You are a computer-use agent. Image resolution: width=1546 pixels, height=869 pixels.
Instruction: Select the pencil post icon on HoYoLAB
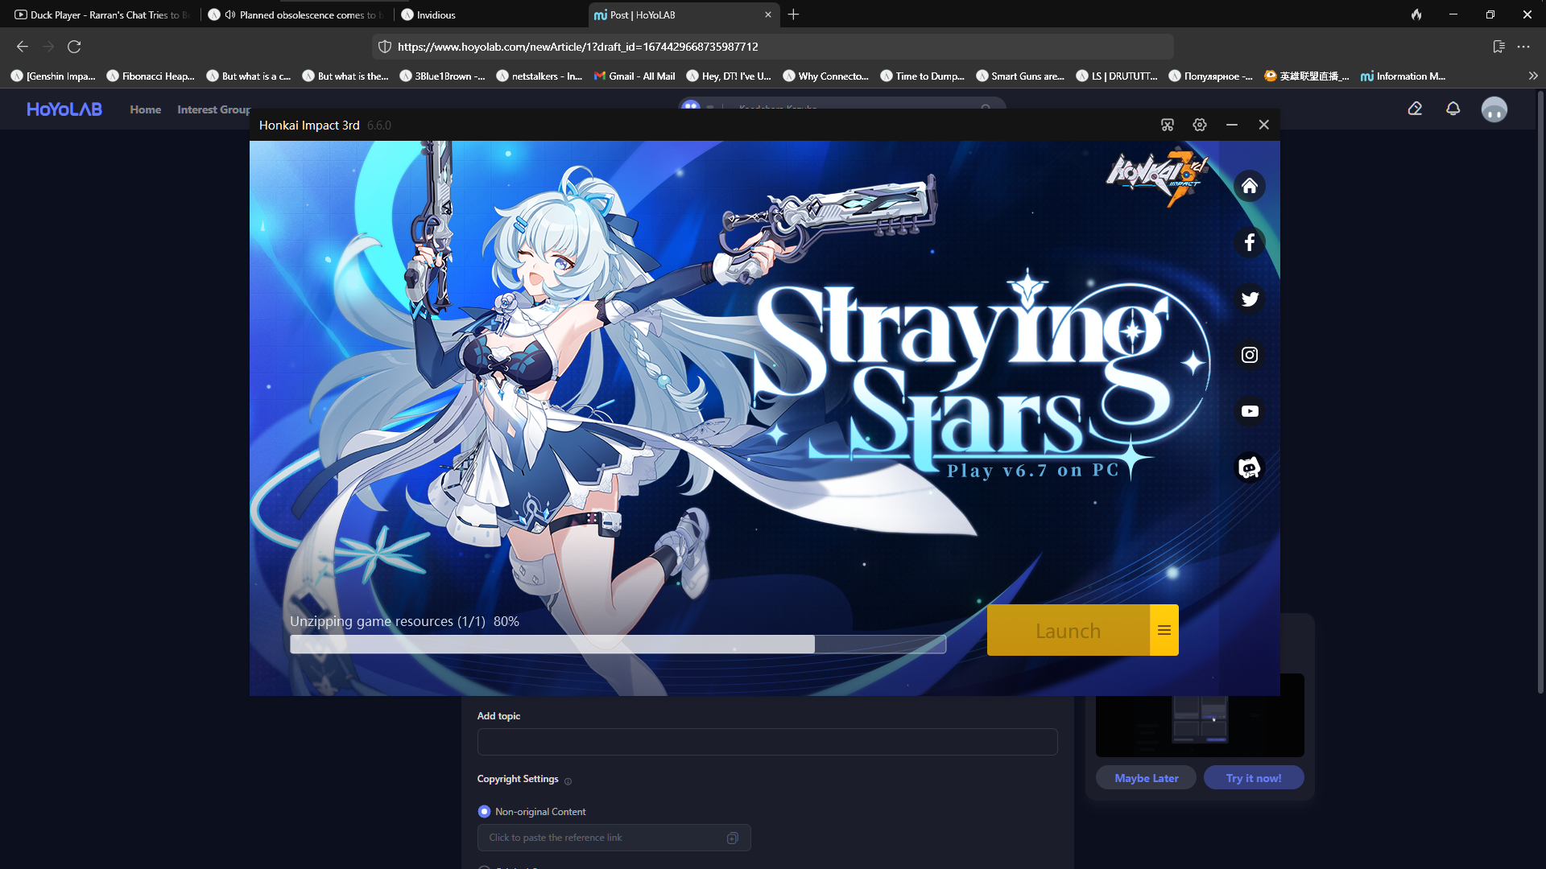[1415, 109]
